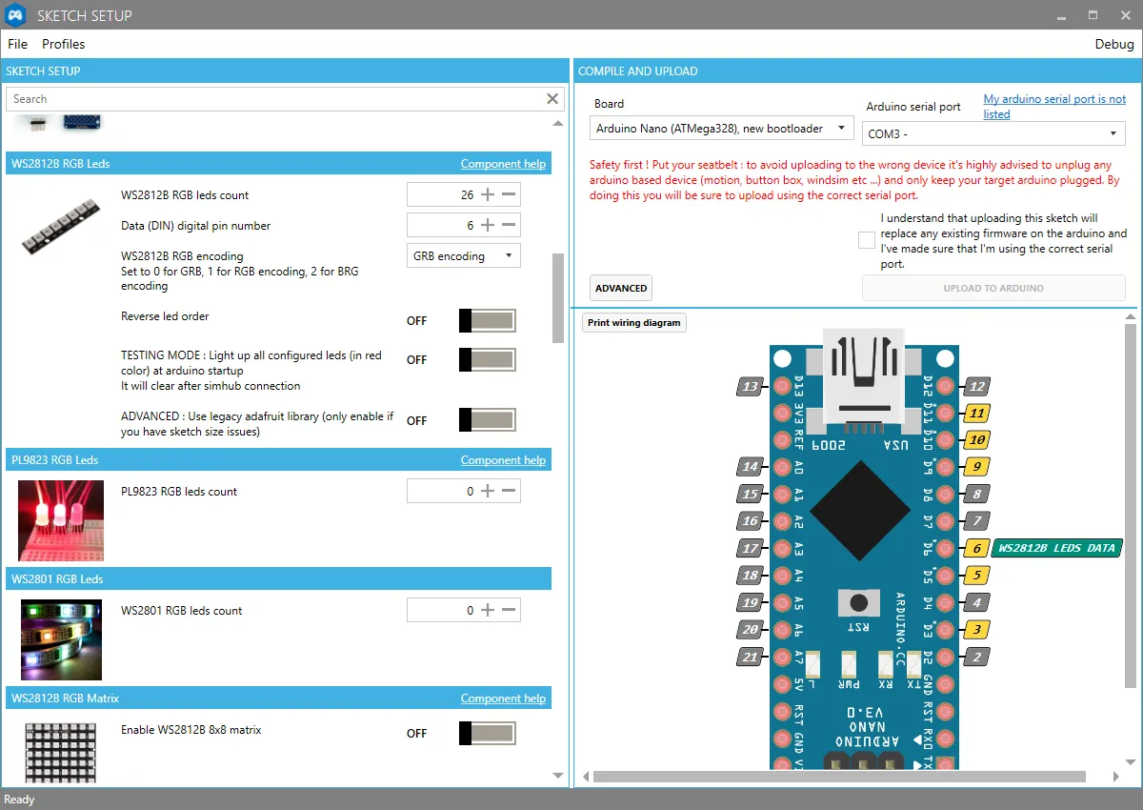1143x810 pixels.
Task: Click UPLOAD TO ARDUINO button
Action: 993,288
